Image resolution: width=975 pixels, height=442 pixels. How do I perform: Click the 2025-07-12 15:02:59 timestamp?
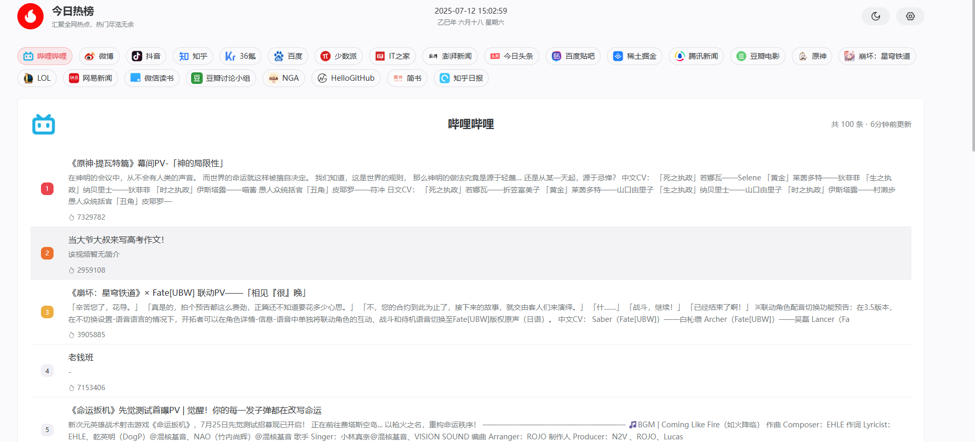[x=471, y=10]
